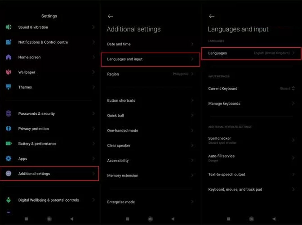This screenshot has width=302, height=225.
Task: Open Digital Wellbeing & parental controls
Action: coord(49,200)
